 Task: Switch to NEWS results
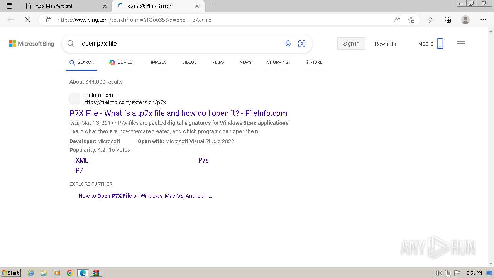245,62
